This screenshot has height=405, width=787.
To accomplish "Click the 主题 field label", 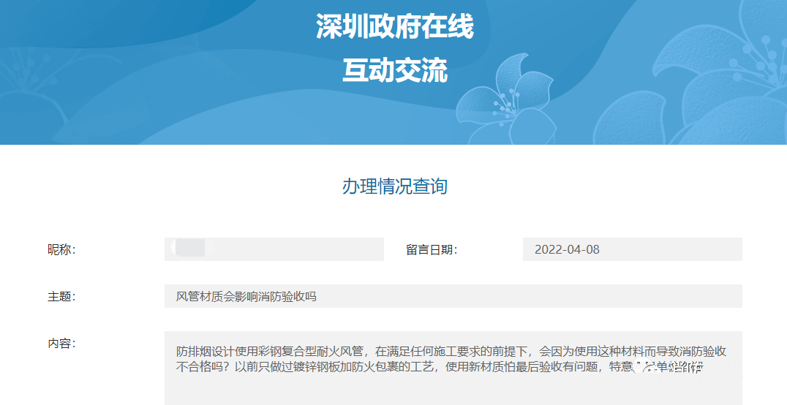I will pyautogui.click(x=61, y=297).
